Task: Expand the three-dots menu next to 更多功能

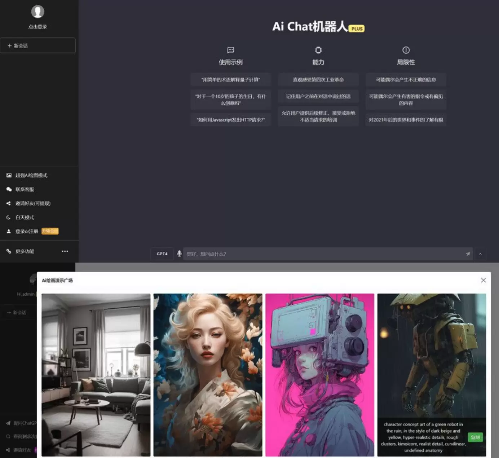Action: [65, 251]
